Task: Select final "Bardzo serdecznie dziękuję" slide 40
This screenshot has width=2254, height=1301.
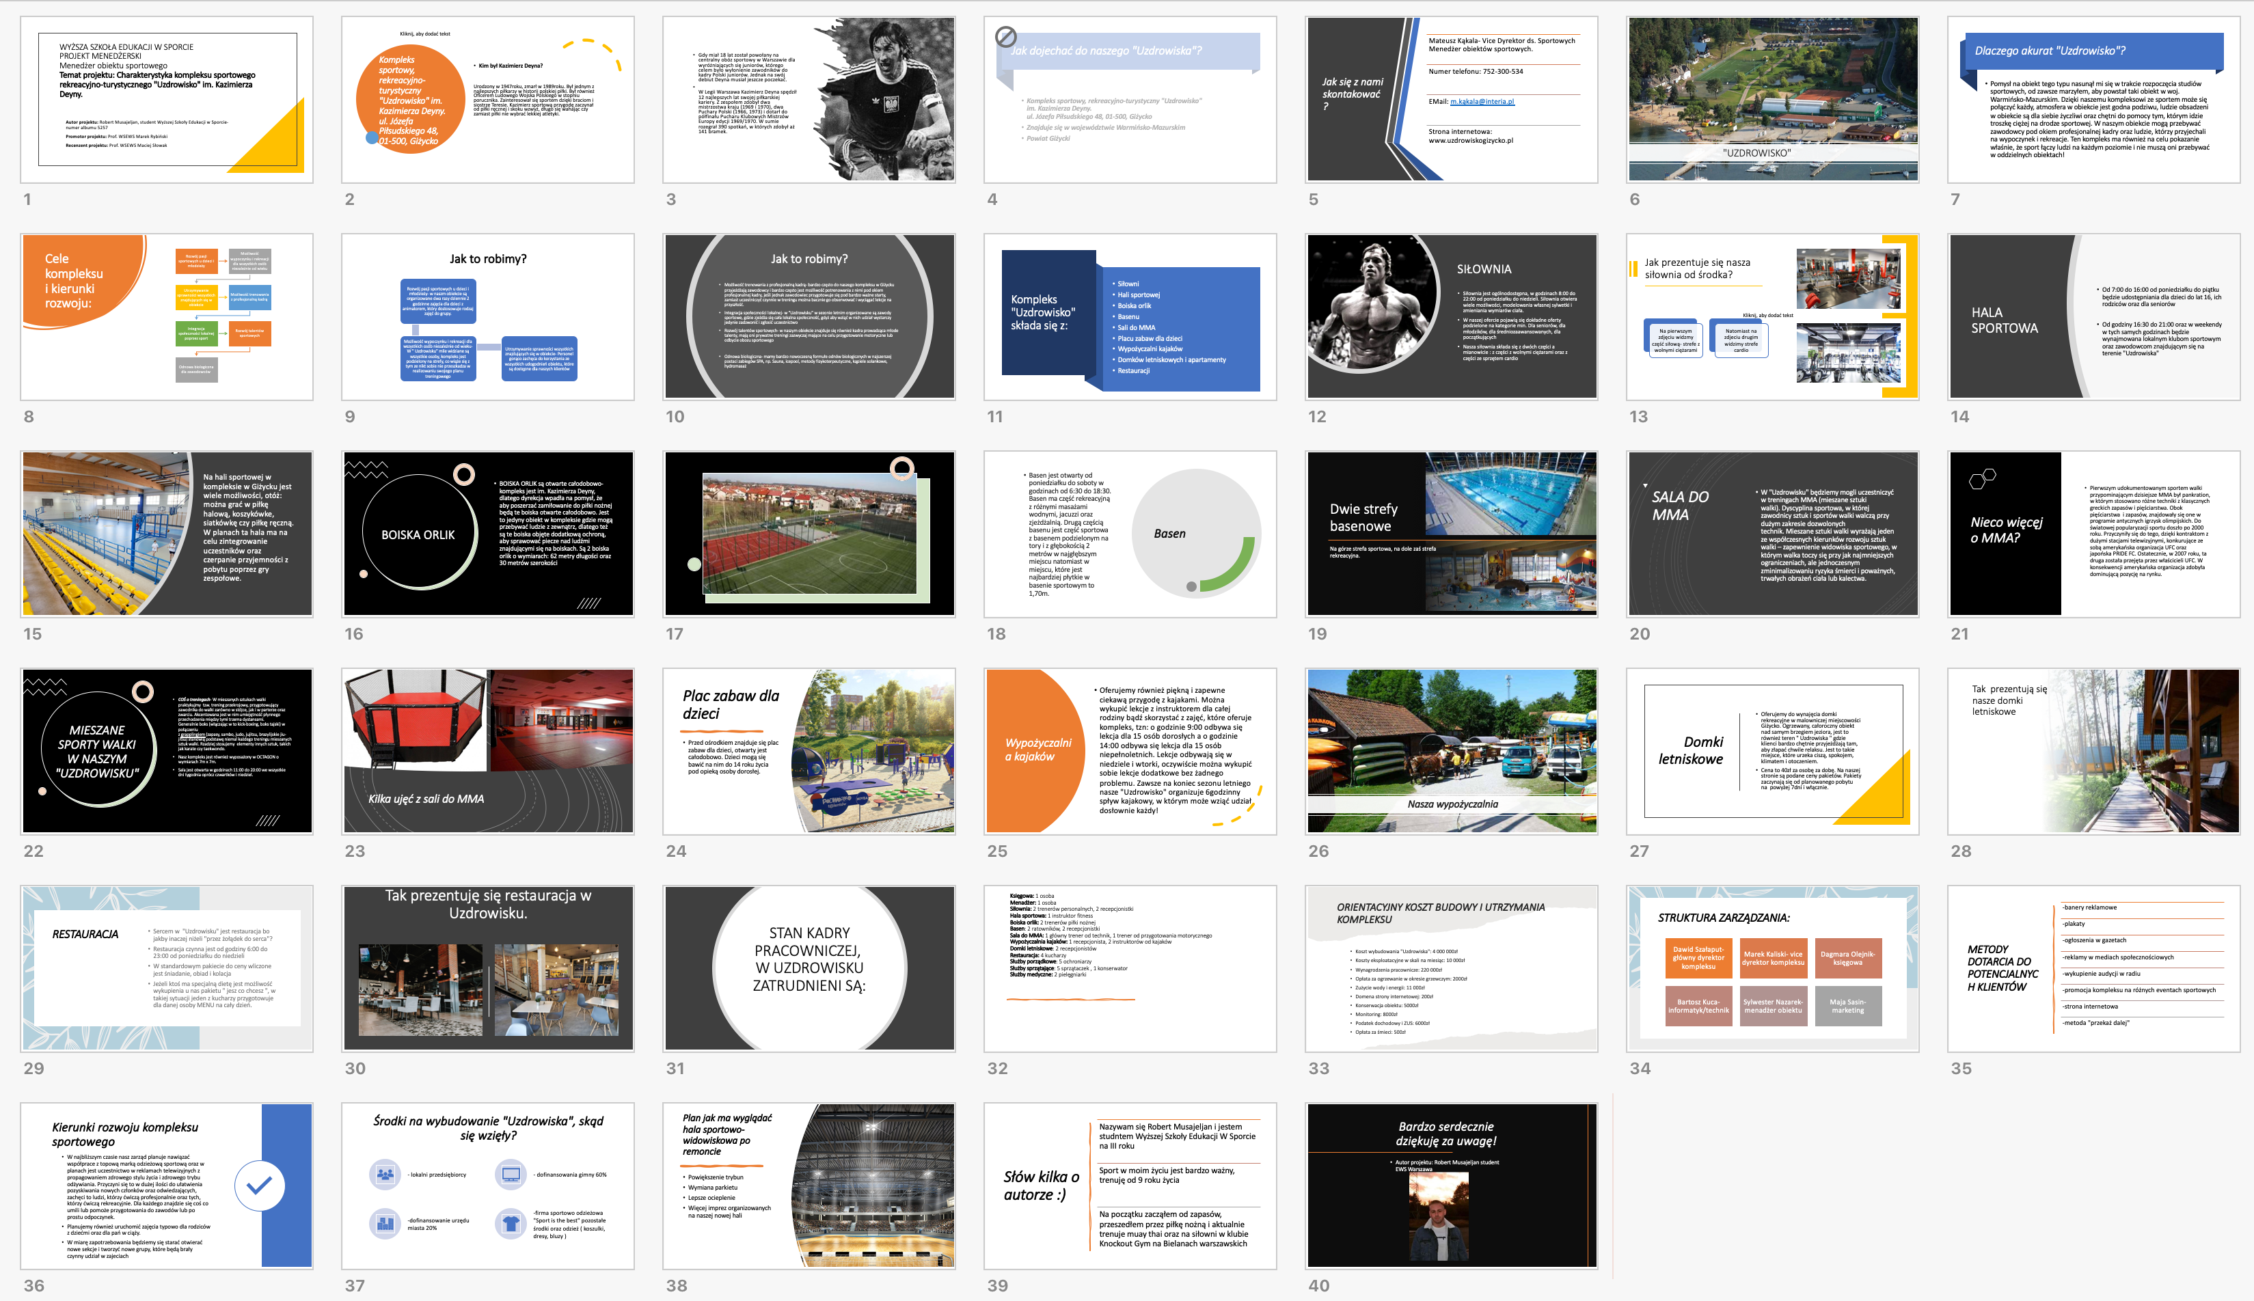Action: coord(1452,1186)
